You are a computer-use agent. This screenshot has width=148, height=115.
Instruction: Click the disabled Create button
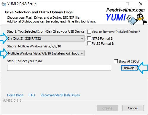(x=107, y=108)
